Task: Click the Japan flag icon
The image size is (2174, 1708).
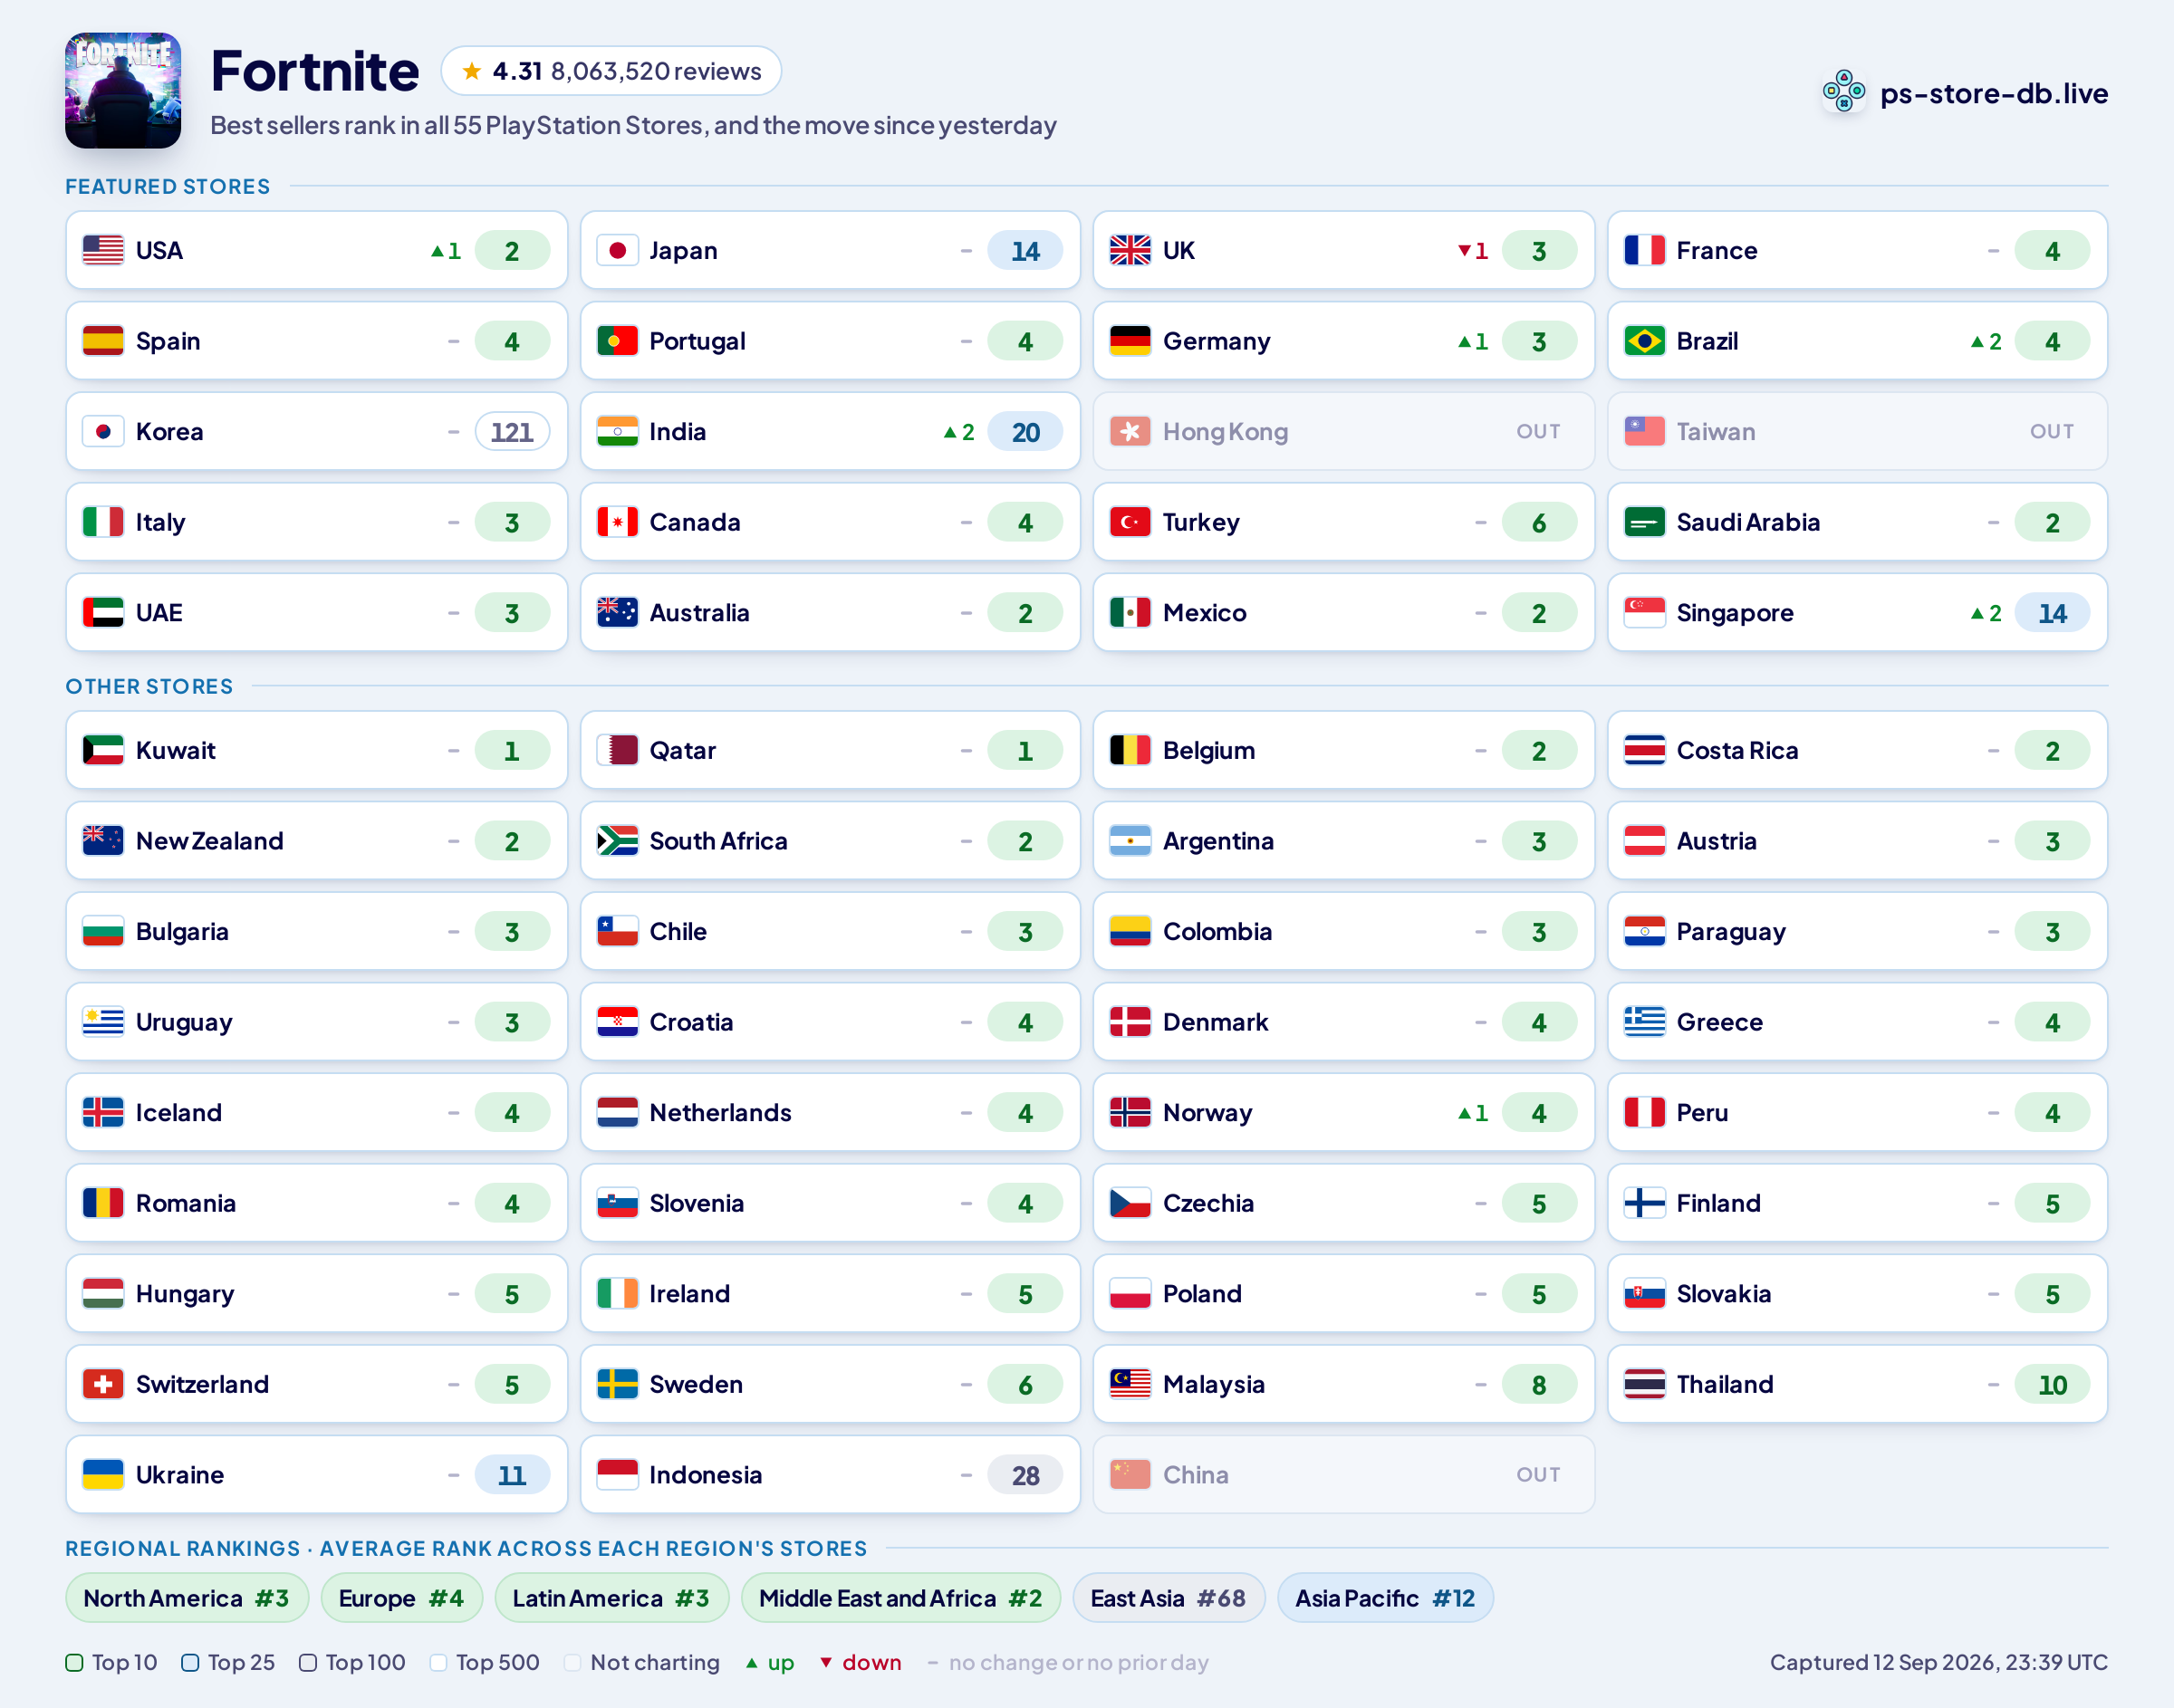Action: tap(617, 250)
